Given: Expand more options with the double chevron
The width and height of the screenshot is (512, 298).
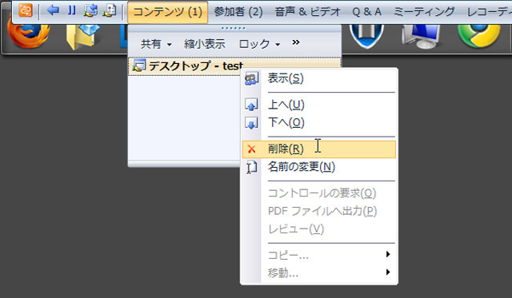Looking at the screenshot, I should (296, 42).
